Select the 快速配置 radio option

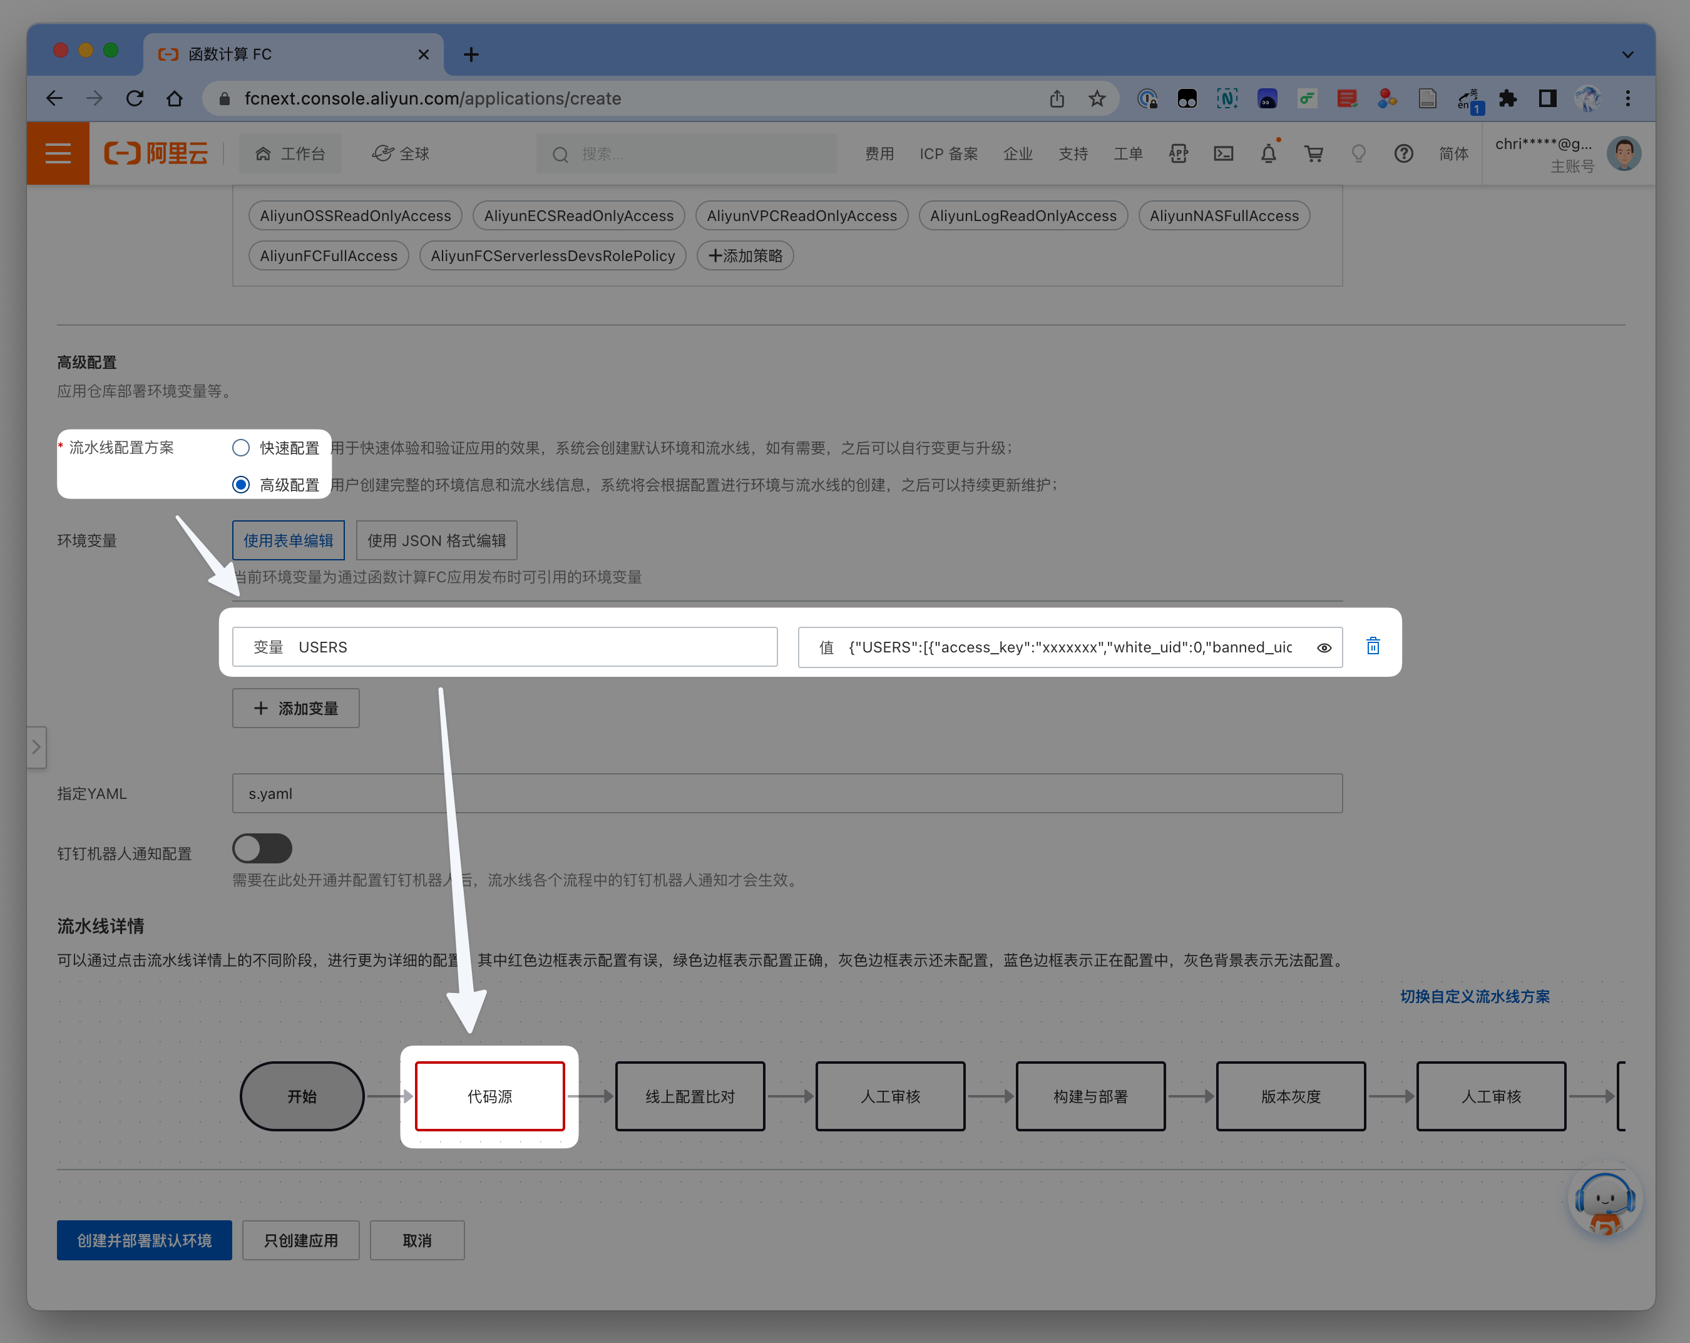[242, 448]
